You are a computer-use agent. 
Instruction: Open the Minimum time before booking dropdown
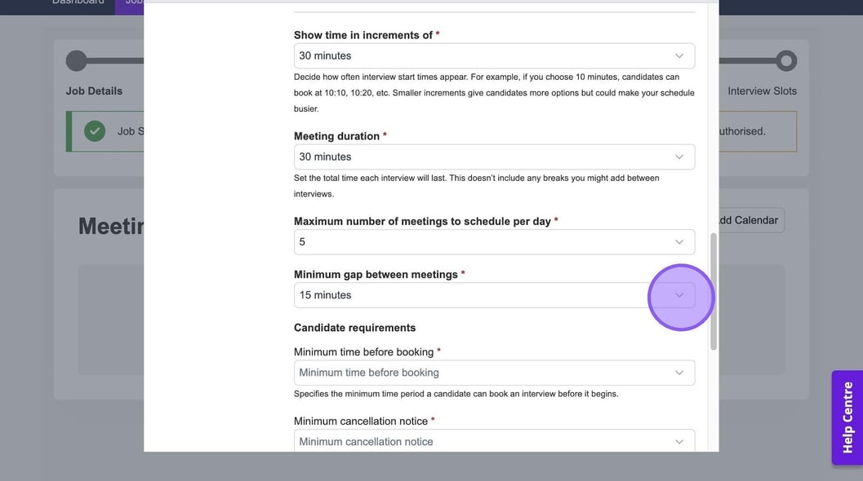[x=494, y=373]
